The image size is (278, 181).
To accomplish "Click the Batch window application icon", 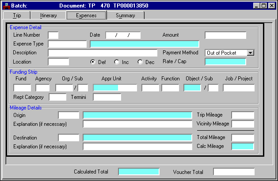I will 6,6.
